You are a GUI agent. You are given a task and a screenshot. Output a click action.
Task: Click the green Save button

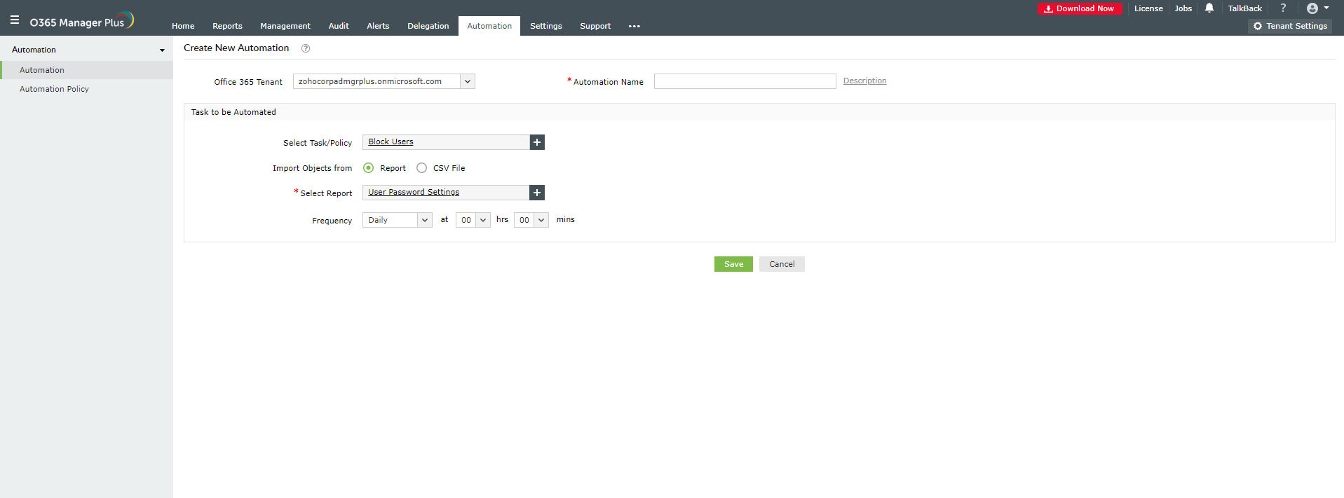tap(733, 264)
